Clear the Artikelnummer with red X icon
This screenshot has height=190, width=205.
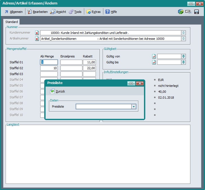click(37, 39)
